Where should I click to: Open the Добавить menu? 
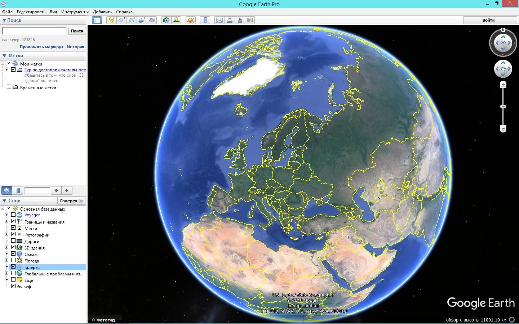click(x=102, y=12)
